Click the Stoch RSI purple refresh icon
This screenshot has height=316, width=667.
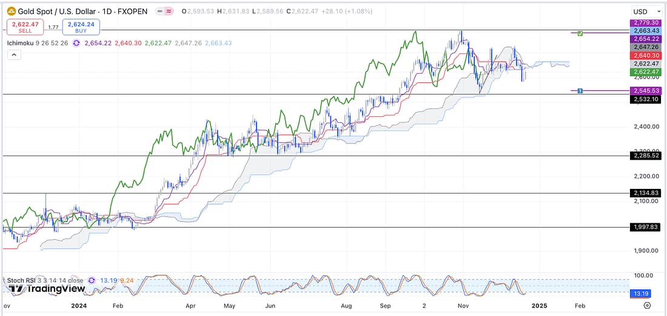92,281
